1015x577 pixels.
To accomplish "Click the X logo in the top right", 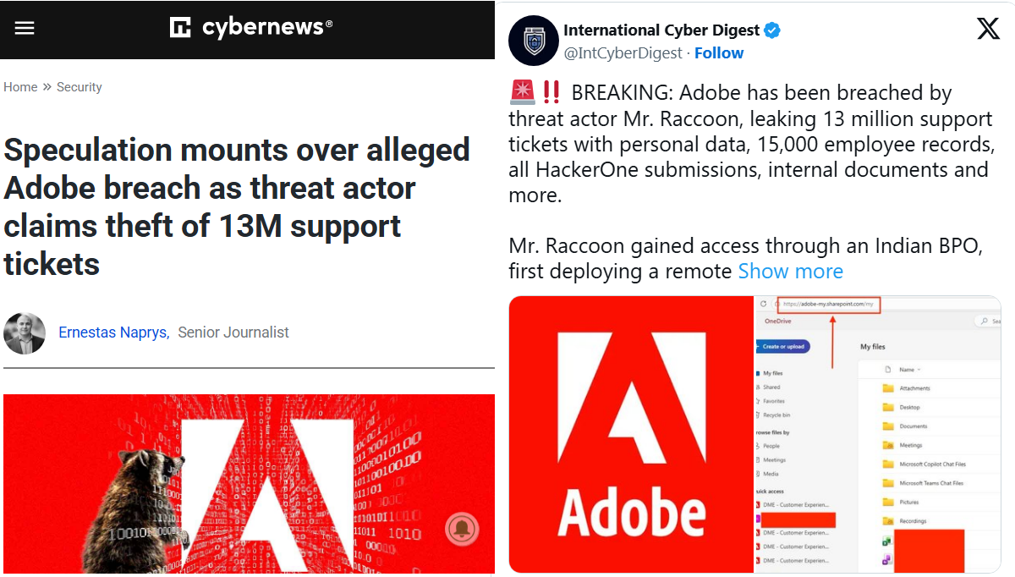I will pyautogui.click(x=988, y=28).
